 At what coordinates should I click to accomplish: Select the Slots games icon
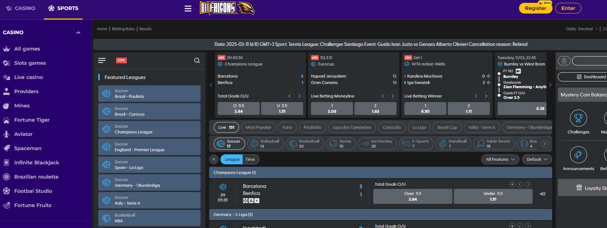(x=6, y=63)
